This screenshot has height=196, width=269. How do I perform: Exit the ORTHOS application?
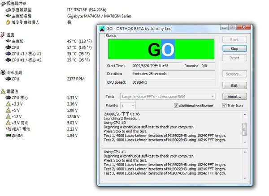(234, 85)
